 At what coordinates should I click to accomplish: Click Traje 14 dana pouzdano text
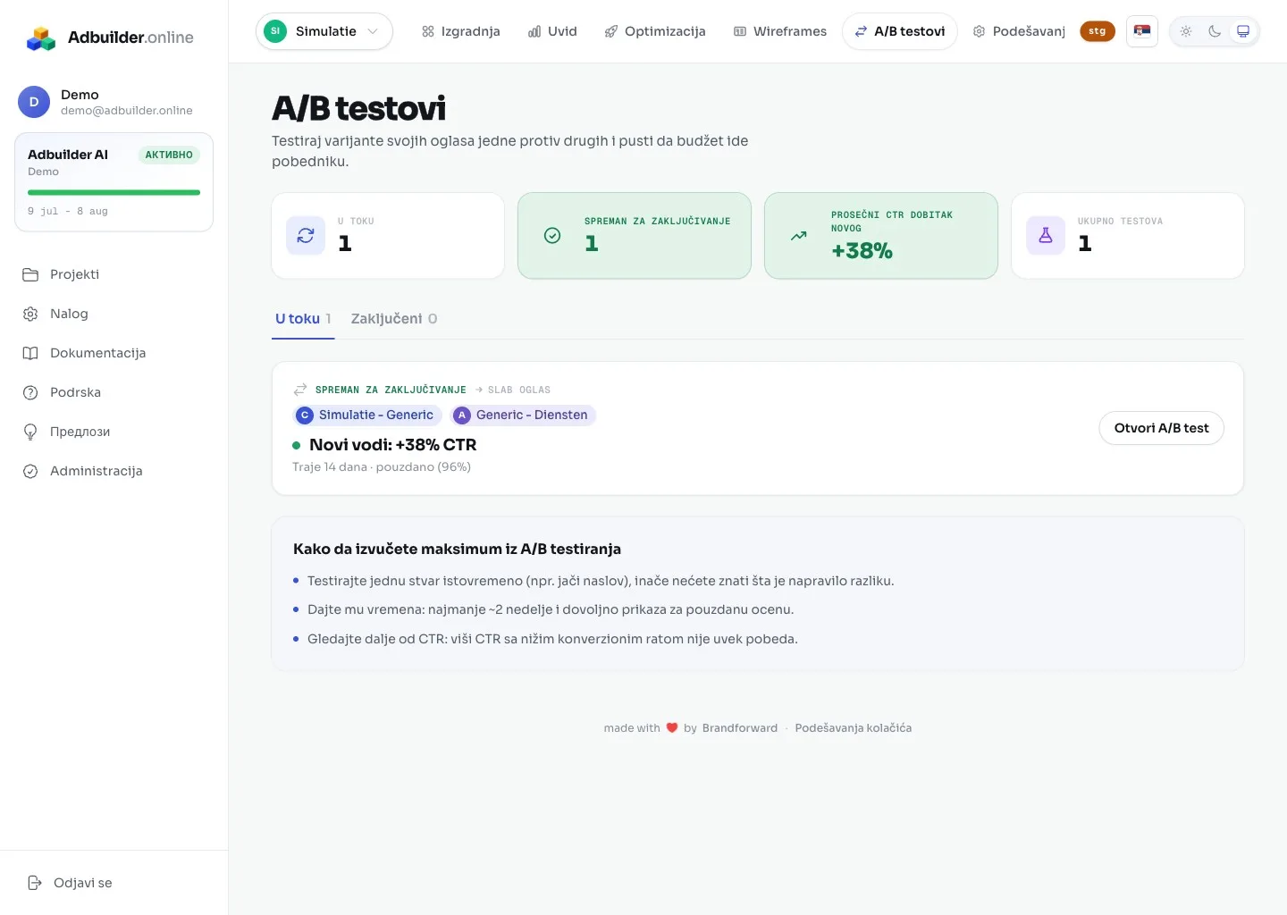click(382, 467)
